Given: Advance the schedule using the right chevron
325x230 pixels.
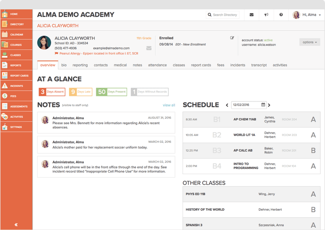Looking at the screenshot, I should [269, 105].
